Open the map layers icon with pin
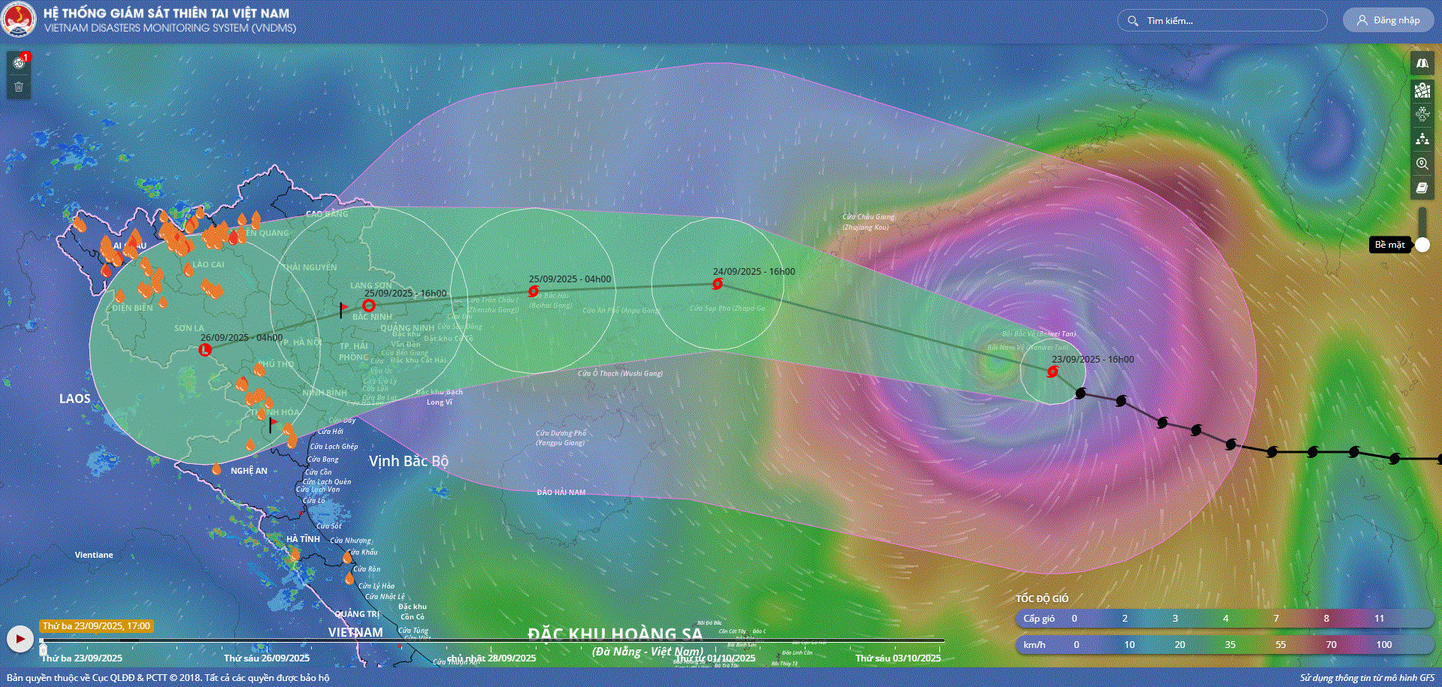 (1422, 90)
